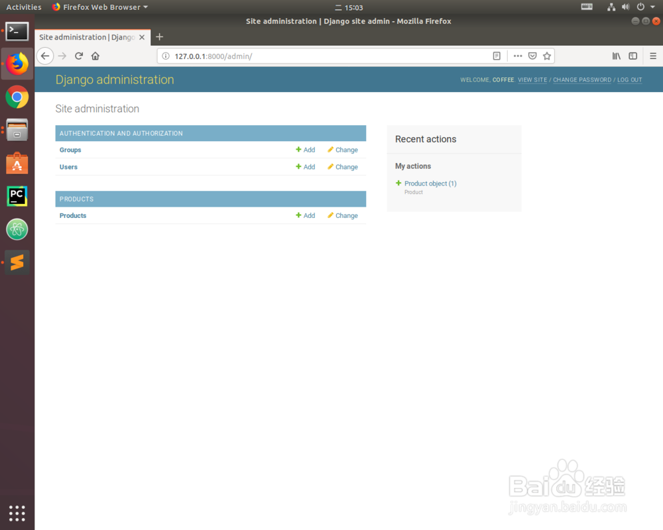The width and height of the screenshot is (663, 530).
Task: Open the network status indicator
Action: pyautogui.click(x=611, y=7)
